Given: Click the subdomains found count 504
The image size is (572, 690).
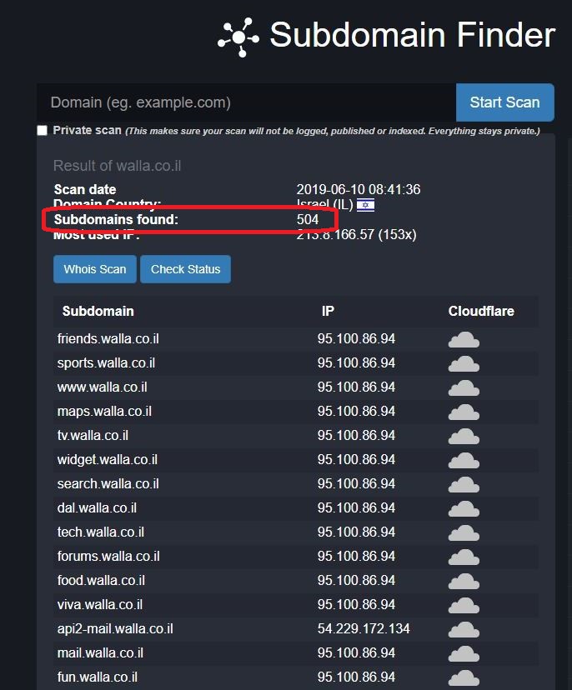Looking at the screenshot, I should (308, 220).
